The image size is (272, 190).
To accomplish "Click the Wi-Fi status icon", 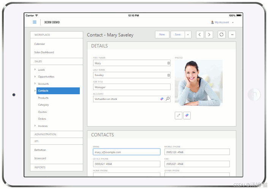I will tap(36, 16).
